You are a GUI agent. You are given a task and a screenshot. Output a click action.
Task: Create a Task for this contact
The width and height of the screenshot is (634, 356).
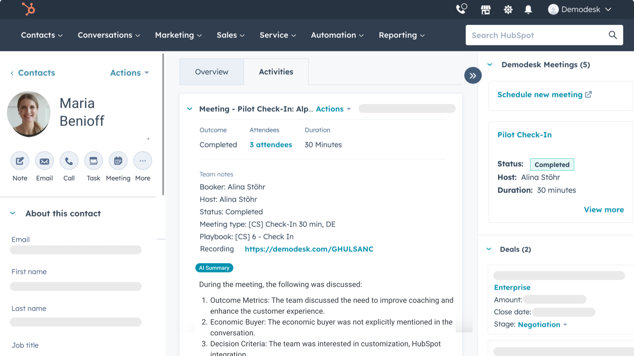93,161
